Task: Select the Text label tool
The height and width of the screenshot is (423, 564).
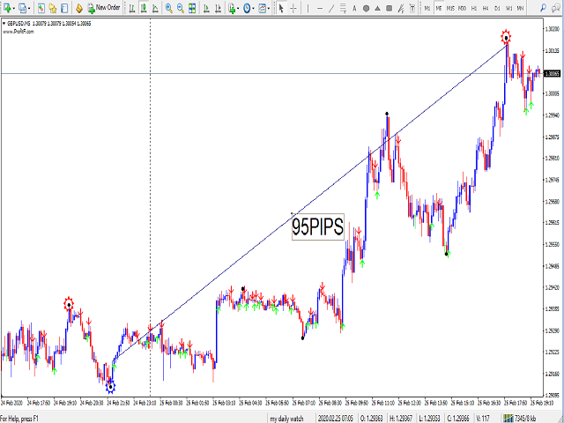Action: tap(354, 8)
